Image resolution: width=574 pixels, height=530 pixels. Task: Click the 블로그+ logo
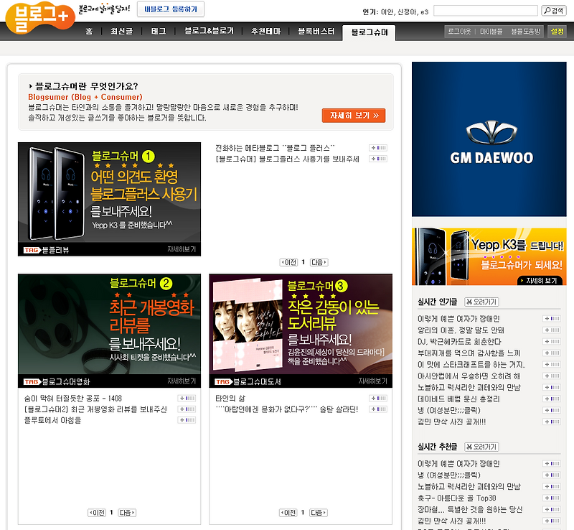[39, 17]
